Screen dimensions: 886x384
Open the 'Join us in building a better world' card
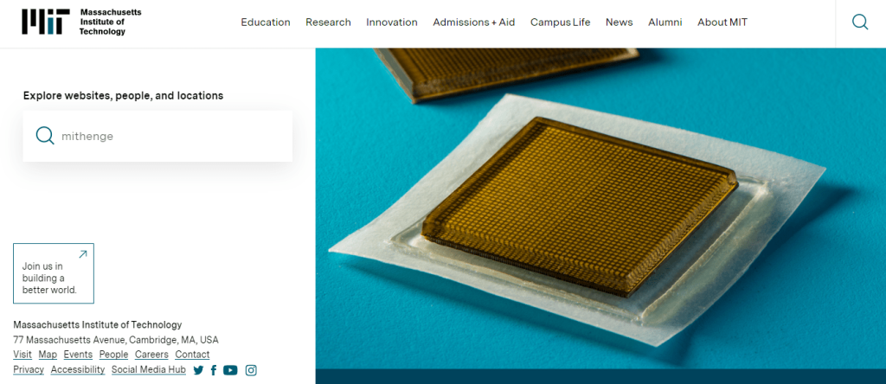point(54,273)
